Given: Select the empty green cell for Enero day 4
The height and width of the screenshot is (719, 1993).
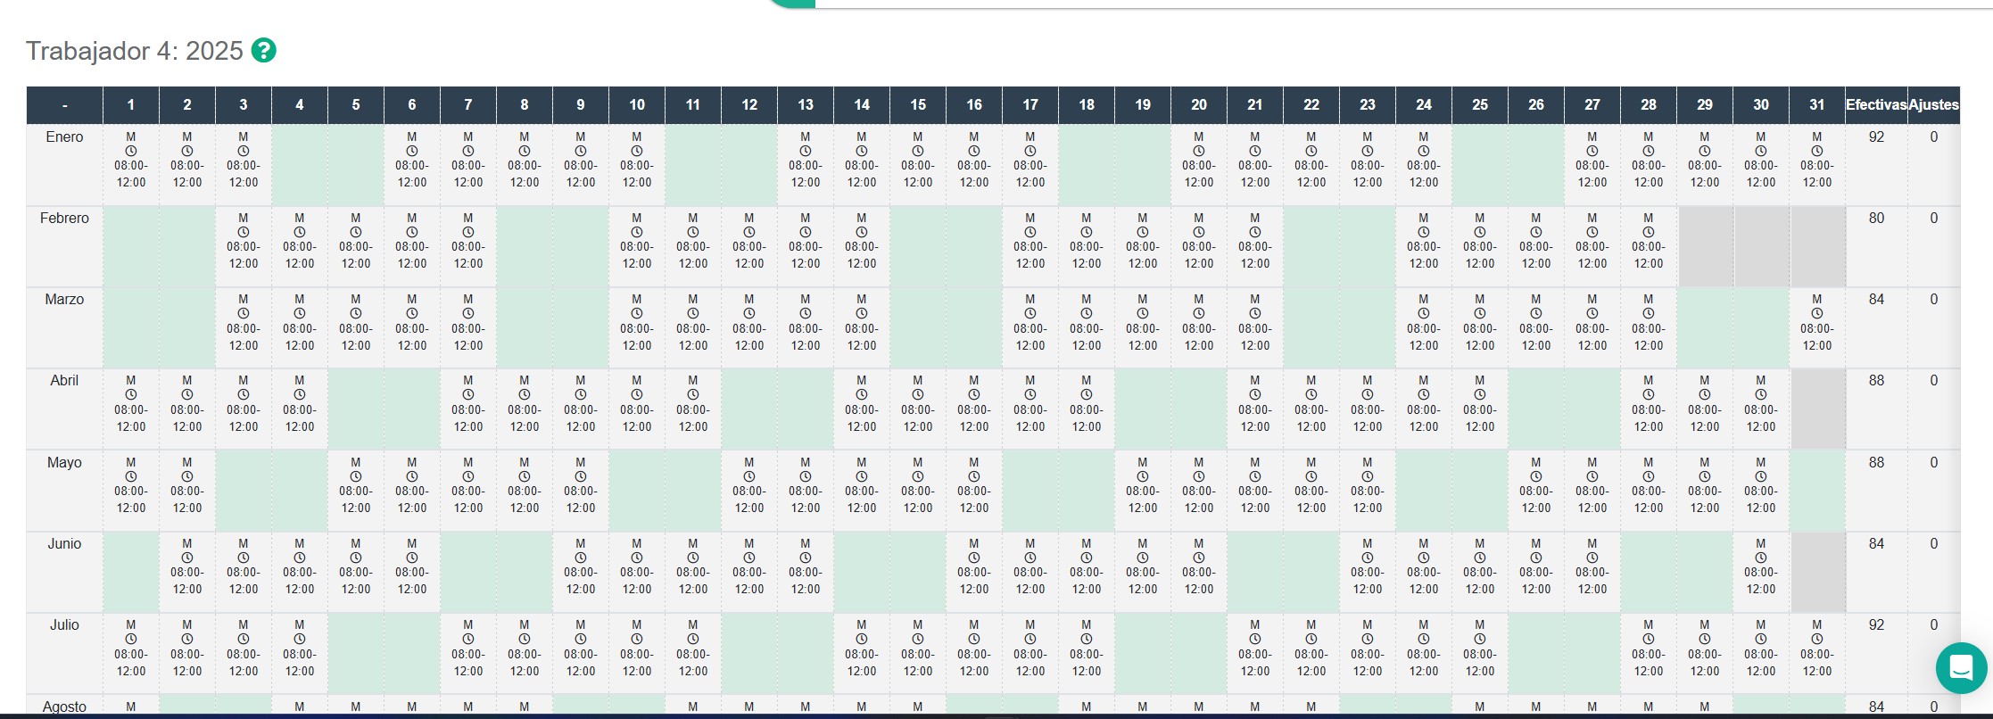Looking at the screenshot, I should [x=300, y=165].
